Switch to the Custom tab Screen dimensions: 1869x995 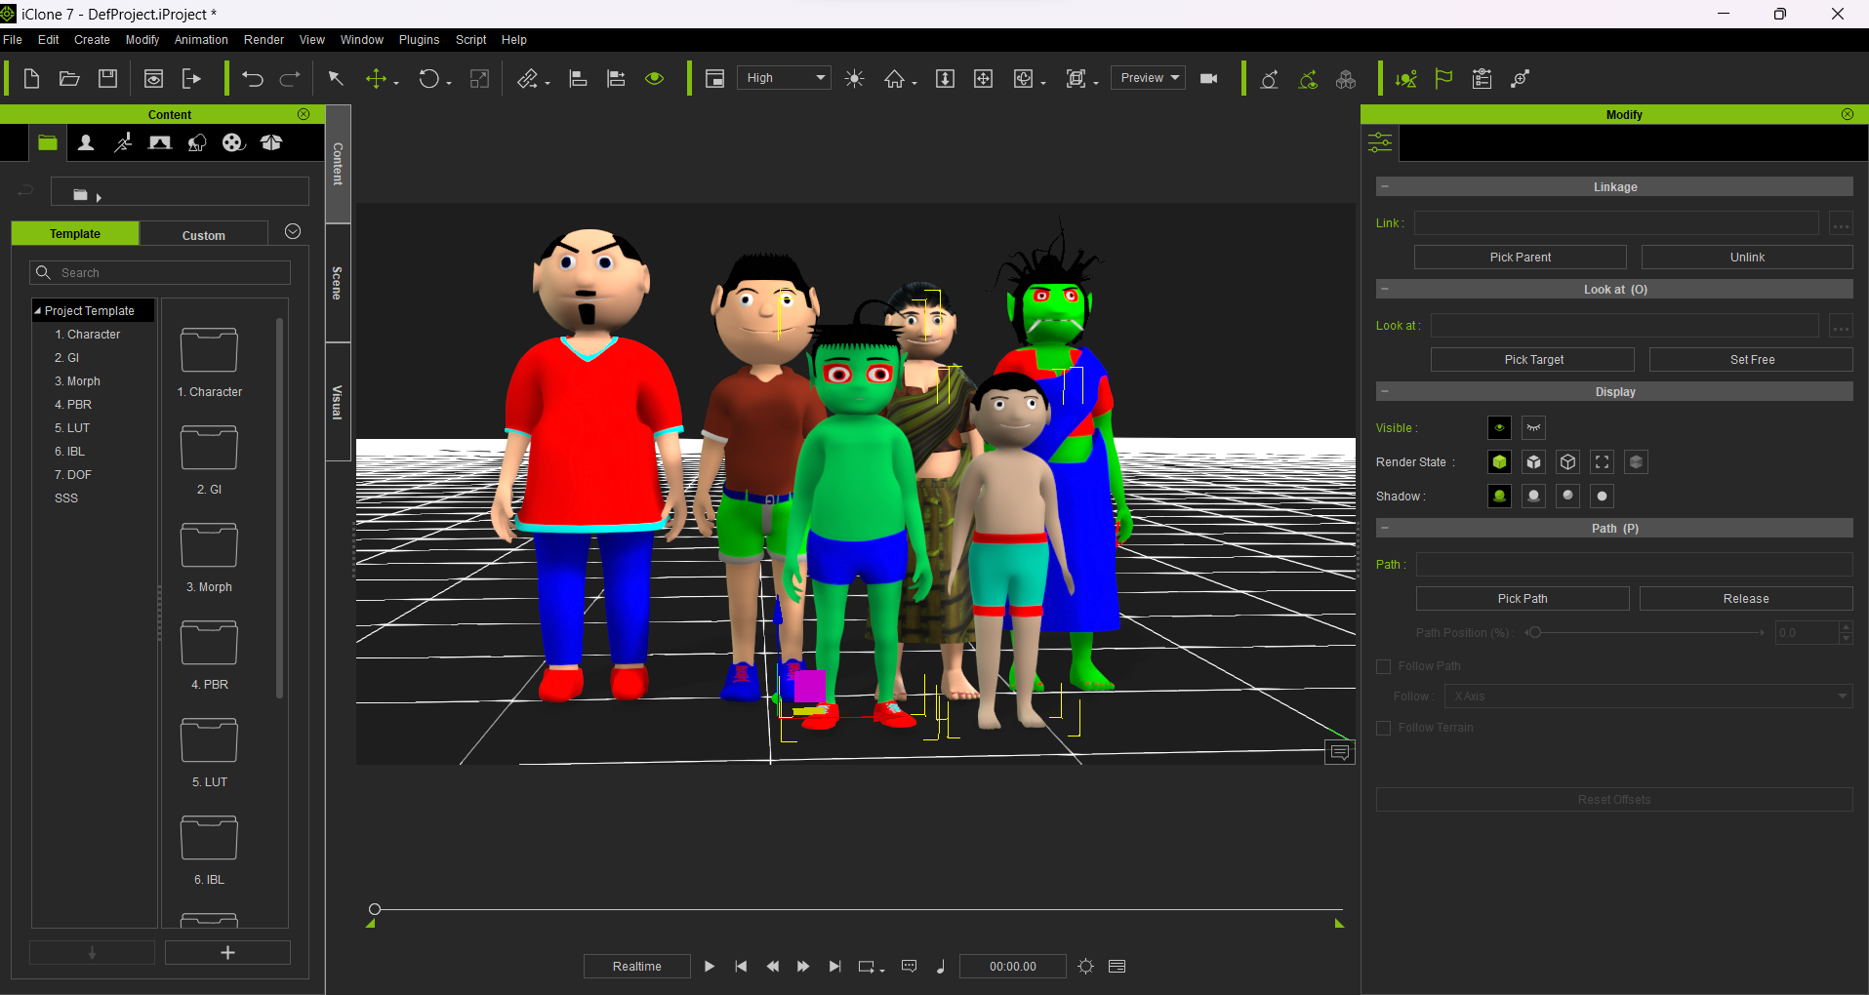pyautogui.click(x=203, y=235)
